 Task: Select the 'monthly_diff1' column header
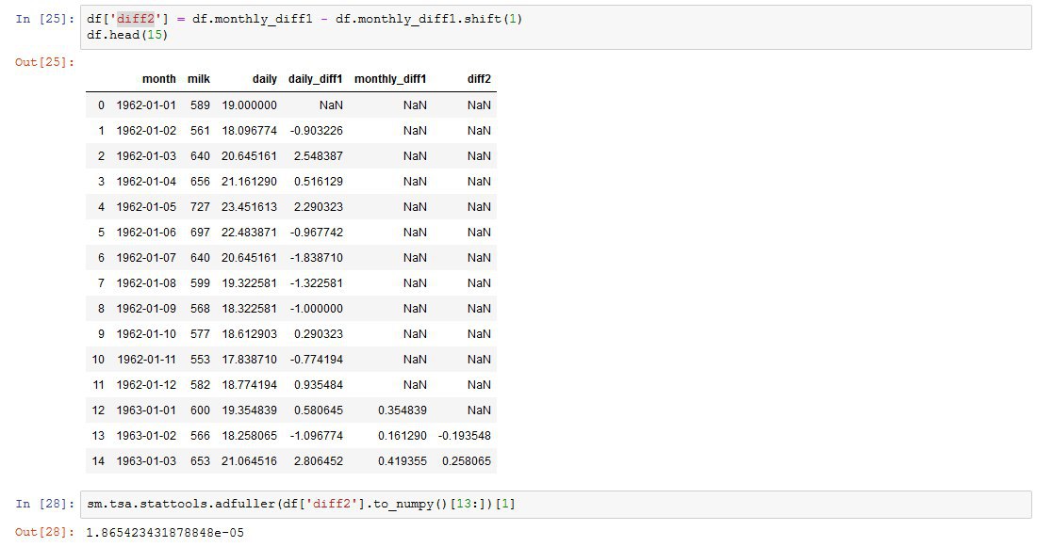(390, 79)
